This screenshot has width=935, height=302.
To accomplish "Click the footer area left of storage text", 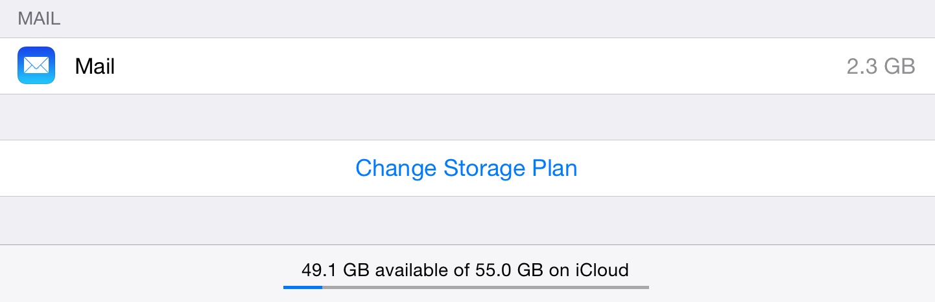I will click(143, 273).
